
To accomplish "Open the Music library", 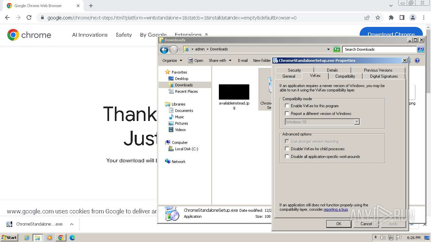I will pos(179,117).
